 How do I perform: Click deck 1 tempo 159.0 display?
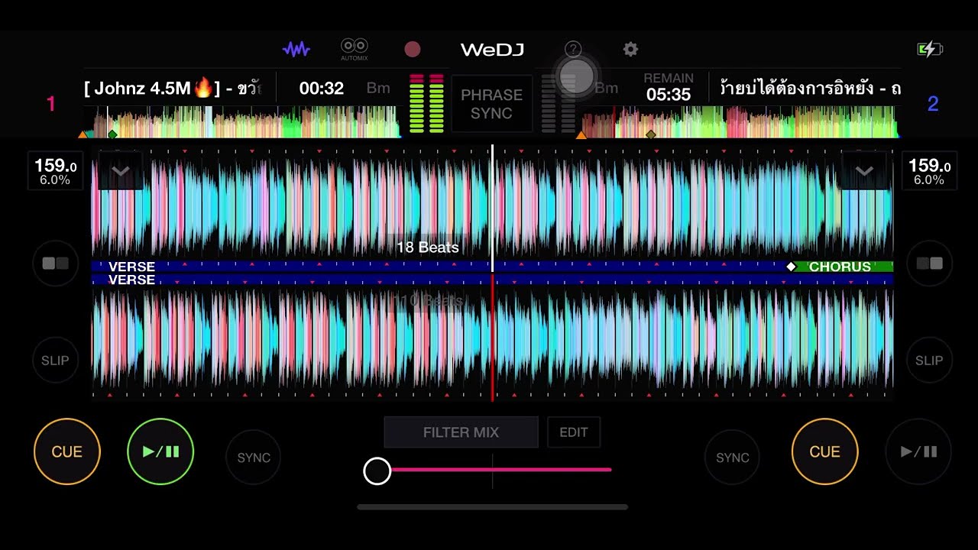tap(55, 172)
